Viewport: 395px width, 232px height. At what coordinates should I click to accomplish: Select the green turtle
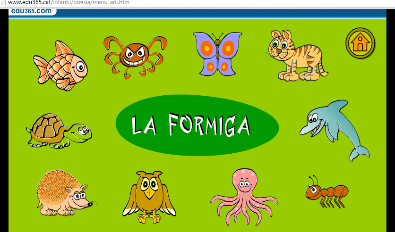tap(58, 130)
